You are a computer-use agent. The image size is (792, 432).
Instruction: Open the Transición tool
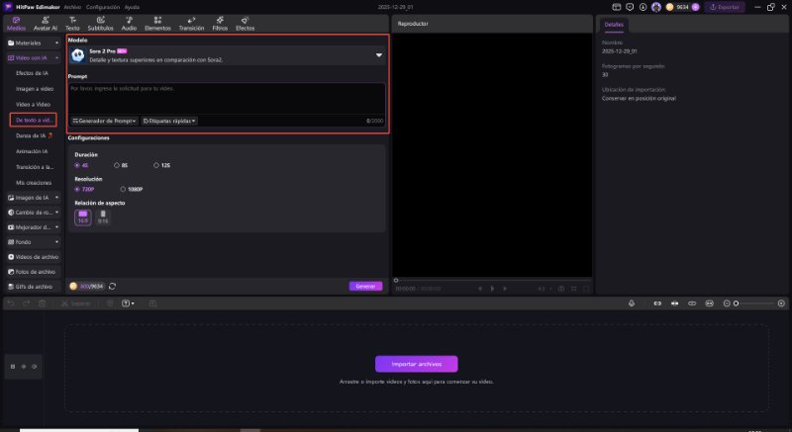pyautogui.click(x=191, y=24)
